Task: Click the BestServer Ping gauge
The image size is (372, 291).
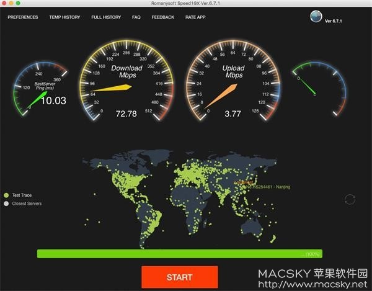Action: [40, 88]
